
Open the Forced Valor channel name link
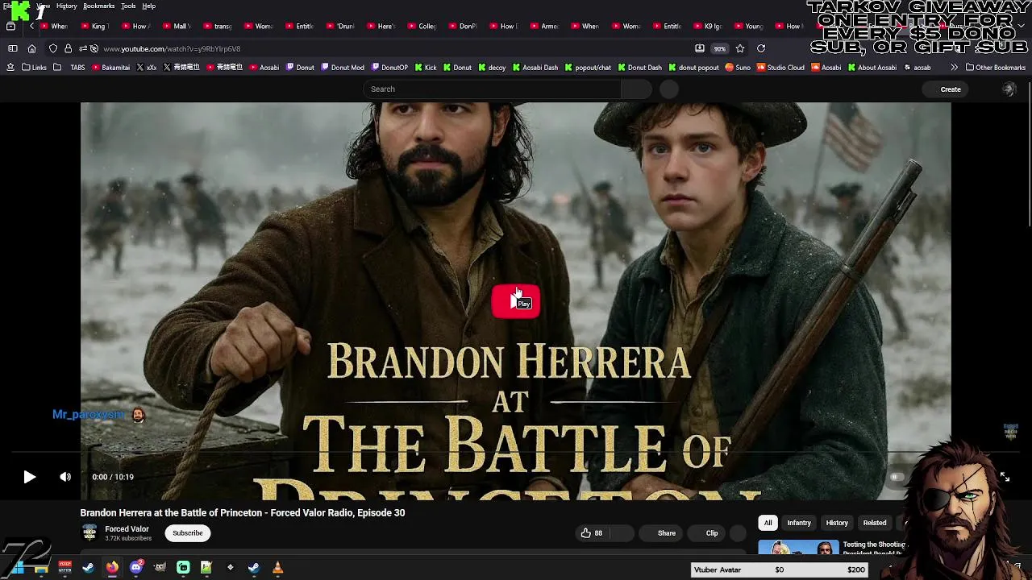point(127,529)
